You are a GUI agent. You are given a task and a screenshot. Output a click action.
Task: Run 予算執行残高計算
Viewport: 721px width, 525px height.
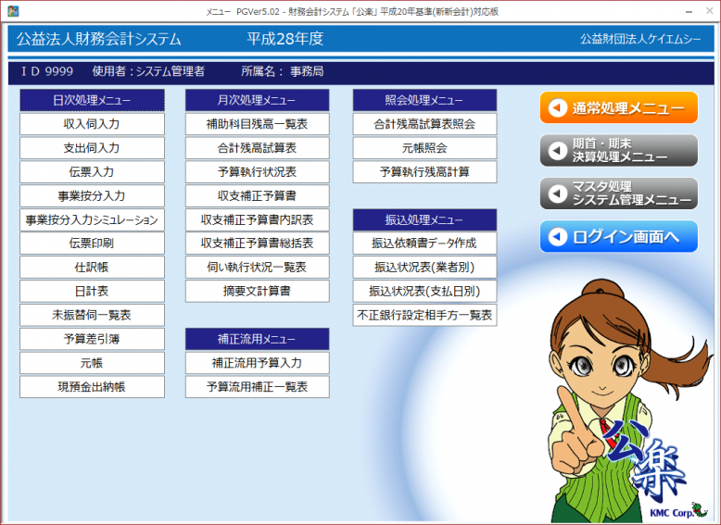pos(424,172)
